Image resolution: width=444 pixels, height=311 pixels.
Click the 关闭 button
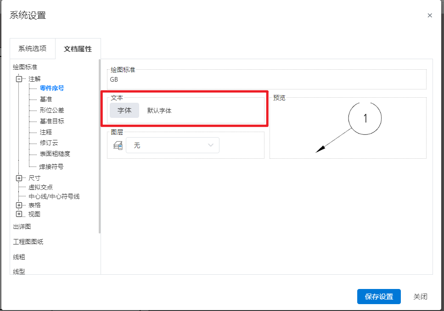click(x=420, y=297)
